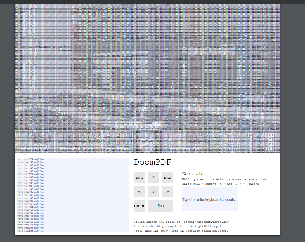The width and height of the screenshot is (305, 242).
Task: Click the esc button
Action: click(139, 177)
